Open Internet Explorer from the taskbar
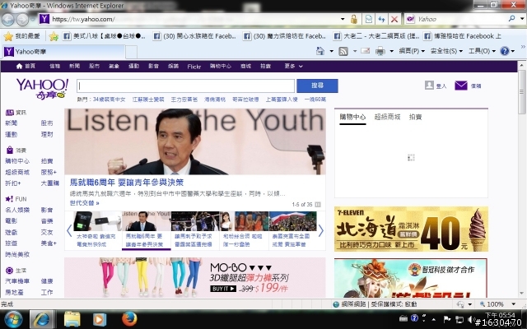Screen dimensions: 527x329 click(x=42, y=319)
